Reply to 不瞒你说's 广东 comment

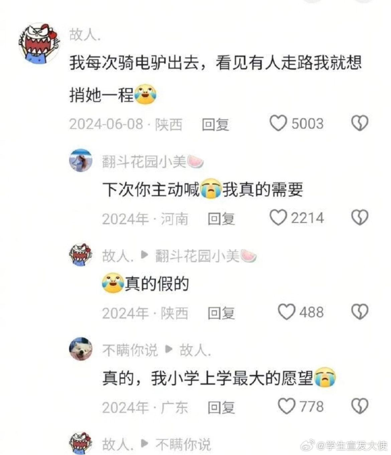tap(221, 407)
